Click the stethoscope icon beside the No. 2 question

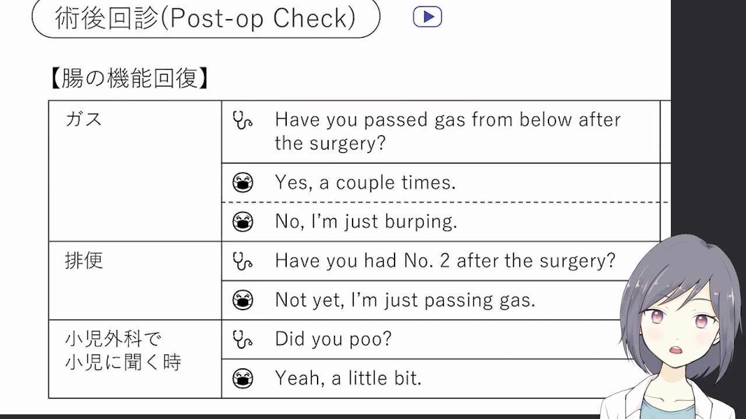pyautogui.click(x=242, y=261)
